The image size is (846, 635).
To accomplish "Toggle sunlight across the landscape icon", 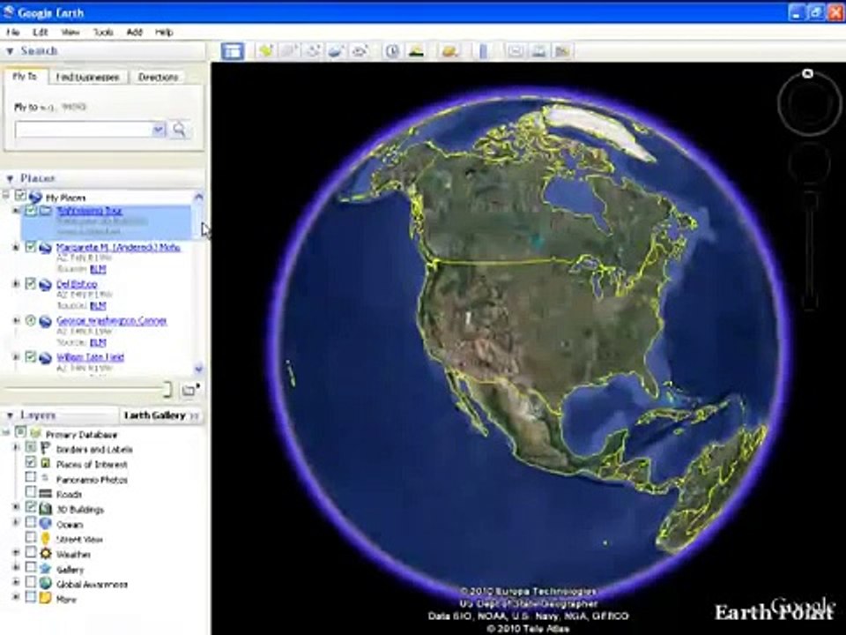I will 416,51.
